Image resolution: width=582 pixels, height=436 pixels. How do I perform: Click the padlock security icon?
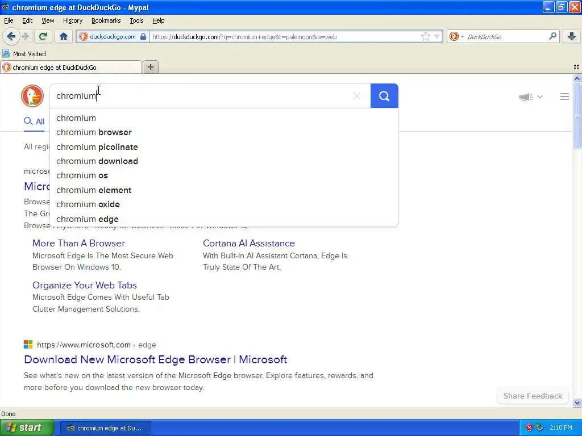[x=143, y=36]
